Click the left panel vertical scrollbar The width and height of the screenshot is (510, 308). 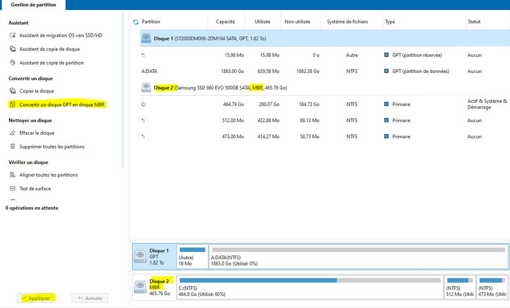123,91
